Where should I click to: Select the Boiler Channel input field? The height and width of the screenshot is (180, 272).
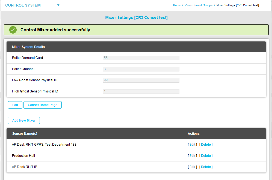tap(141, 69)
